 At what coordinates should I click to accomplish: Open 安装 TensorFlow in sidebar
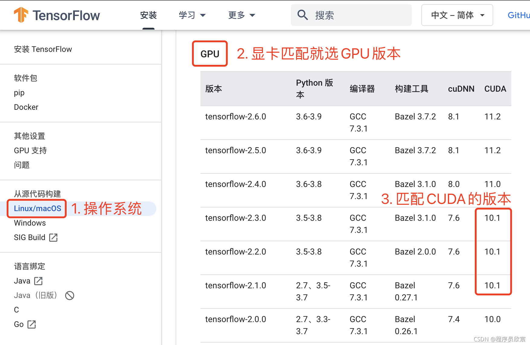coord(43,49)
